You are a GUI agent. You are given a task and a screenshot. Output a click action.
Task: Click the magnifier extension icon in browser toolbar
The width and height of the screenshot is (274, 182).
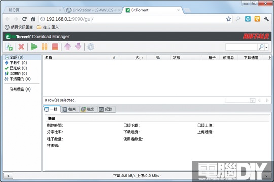238,19
